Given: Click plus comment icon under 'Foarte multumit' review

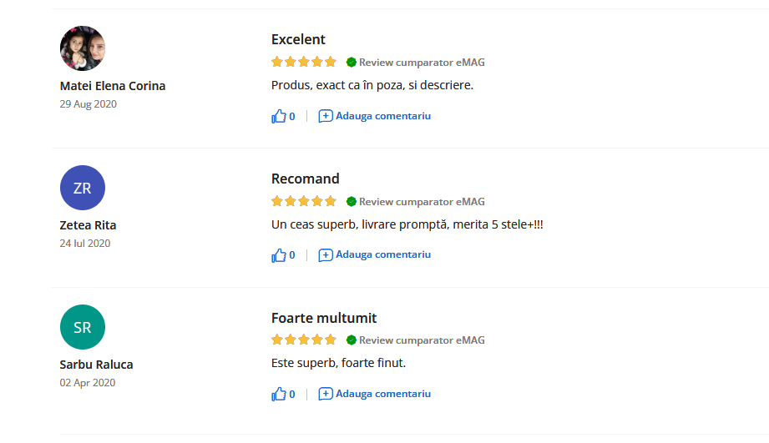Looking at the screenshot, I should [x=326, y=394].
